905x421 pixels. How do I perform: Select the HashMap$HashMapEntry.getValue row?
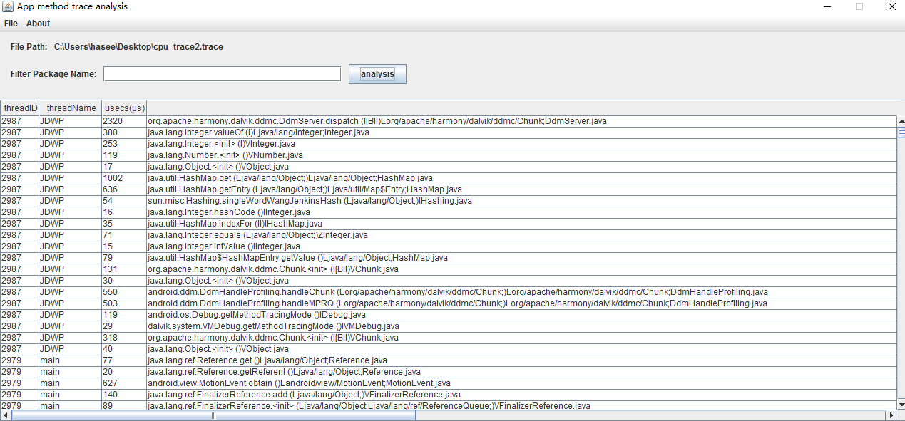448,258
